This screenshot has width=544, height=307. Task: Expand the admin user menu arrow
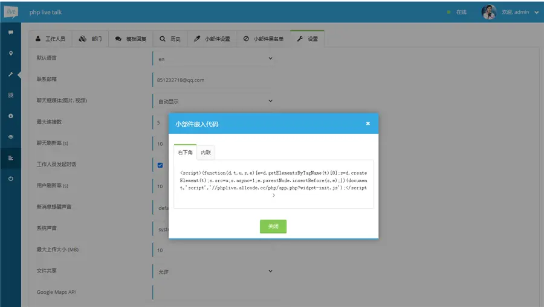tap(536, 13)
